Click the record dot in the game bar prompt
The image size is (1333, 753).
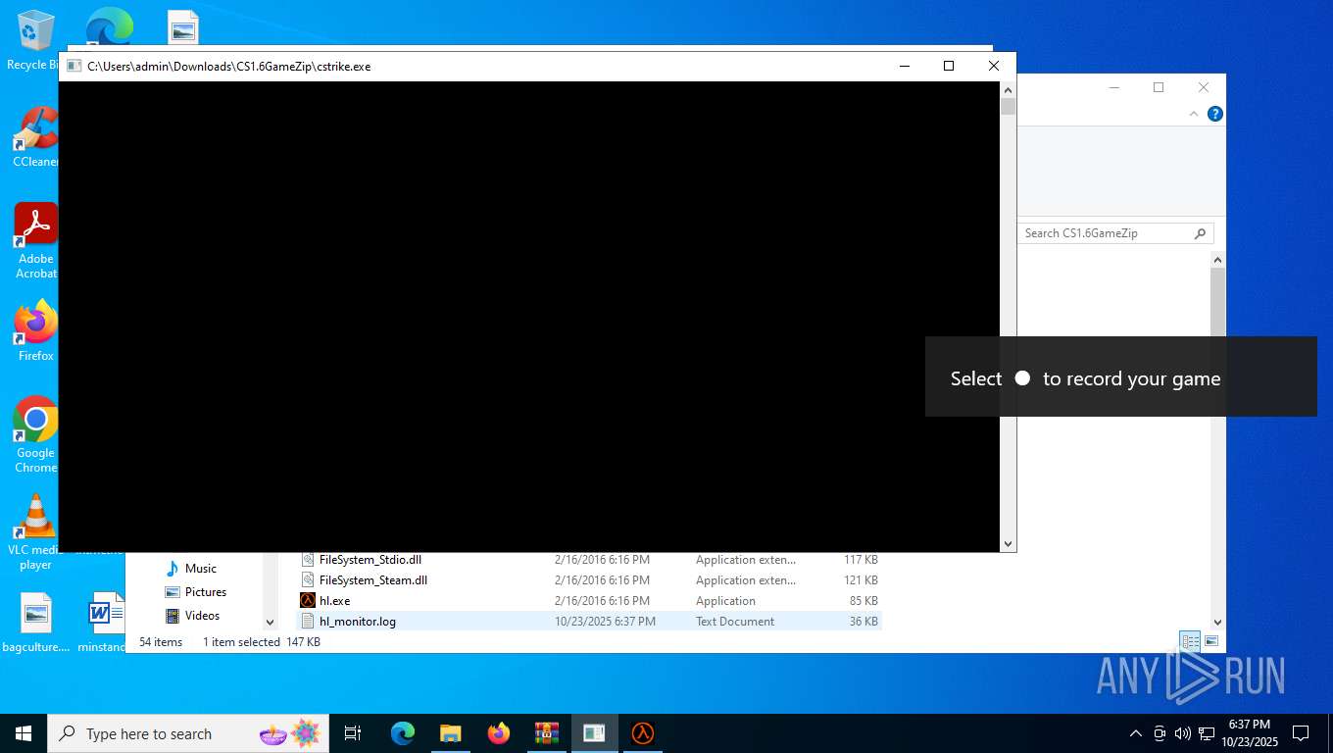[1022, 377]
